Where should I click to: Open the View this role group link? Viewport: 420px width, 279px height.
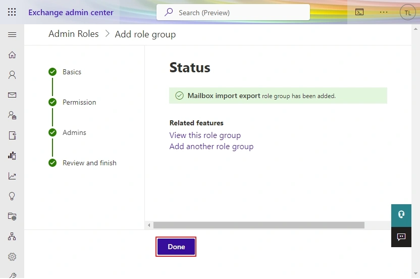tap(205, 135)
